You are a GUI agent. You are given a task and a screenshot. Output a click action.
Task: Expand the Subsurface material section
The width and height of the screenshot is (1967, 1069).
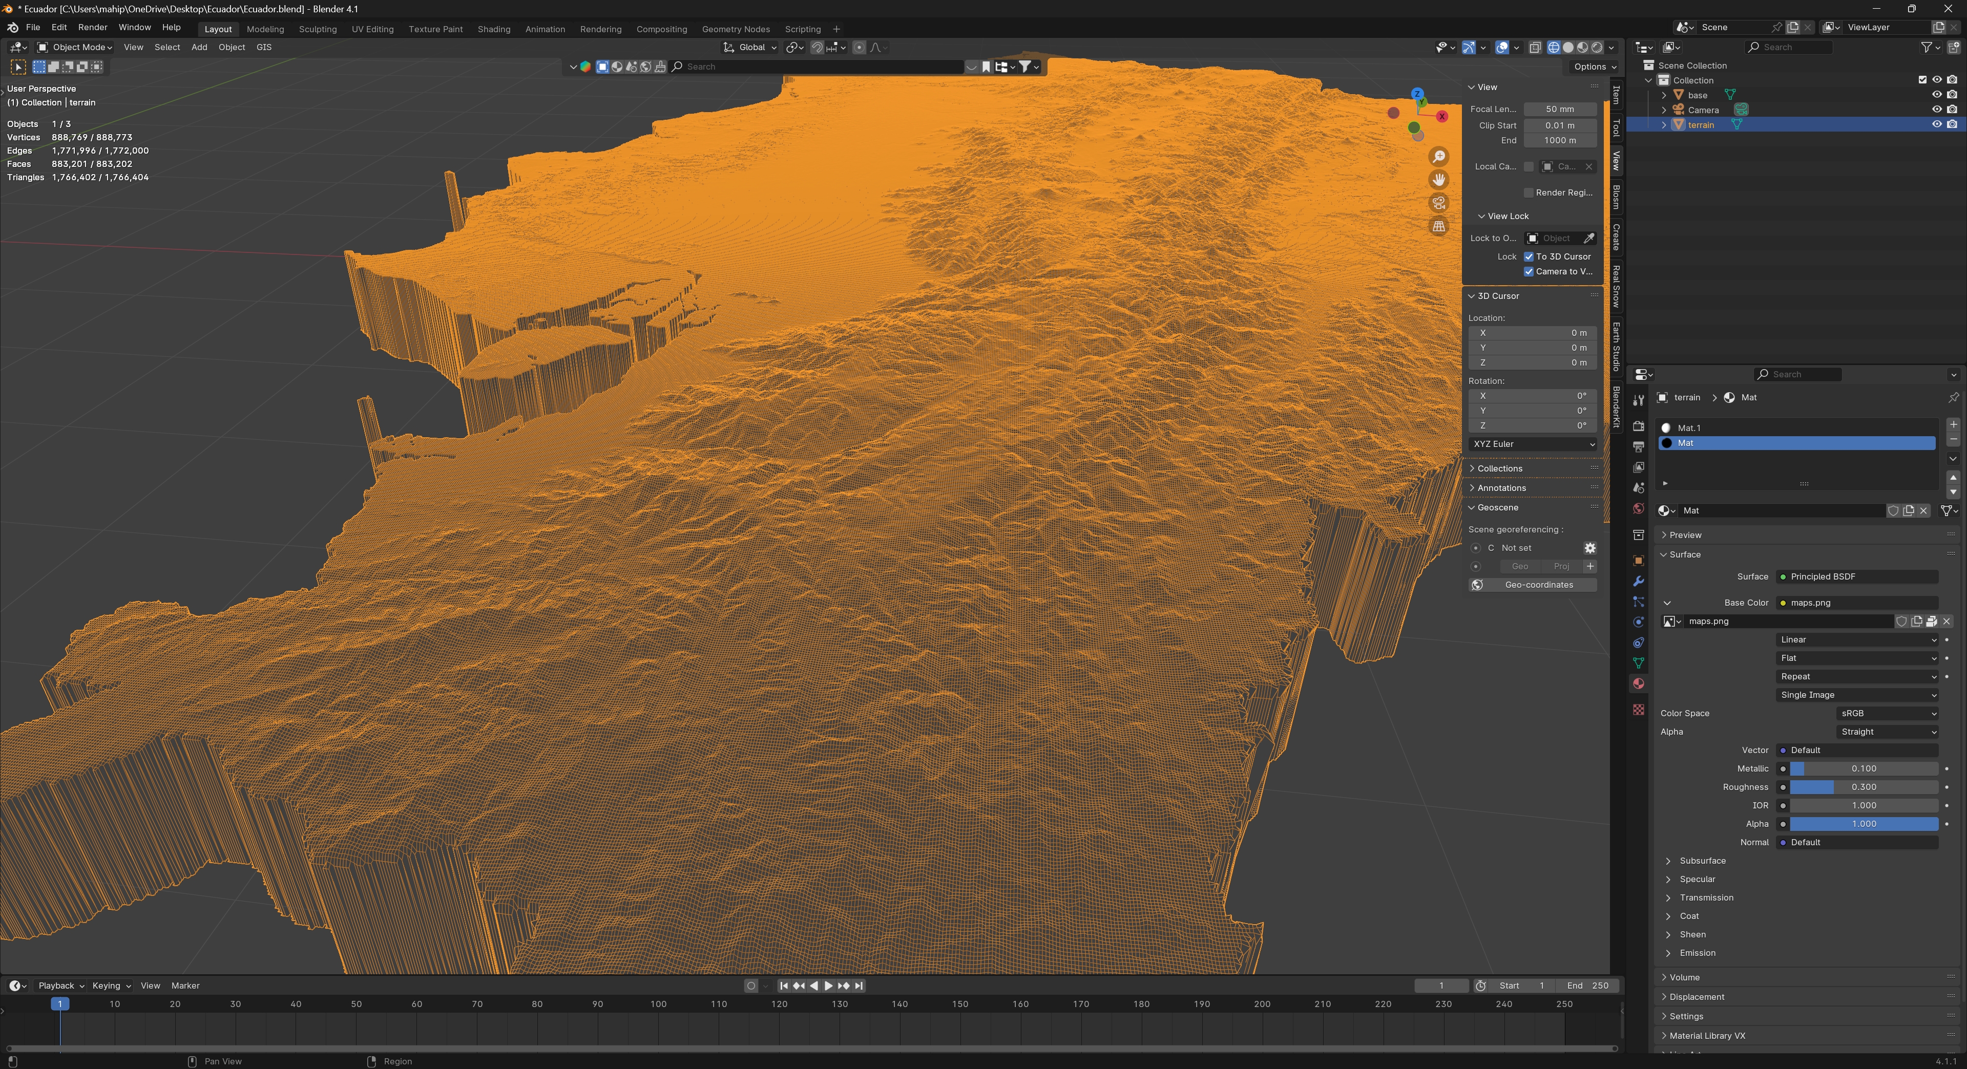click(x=1702, y=861)
